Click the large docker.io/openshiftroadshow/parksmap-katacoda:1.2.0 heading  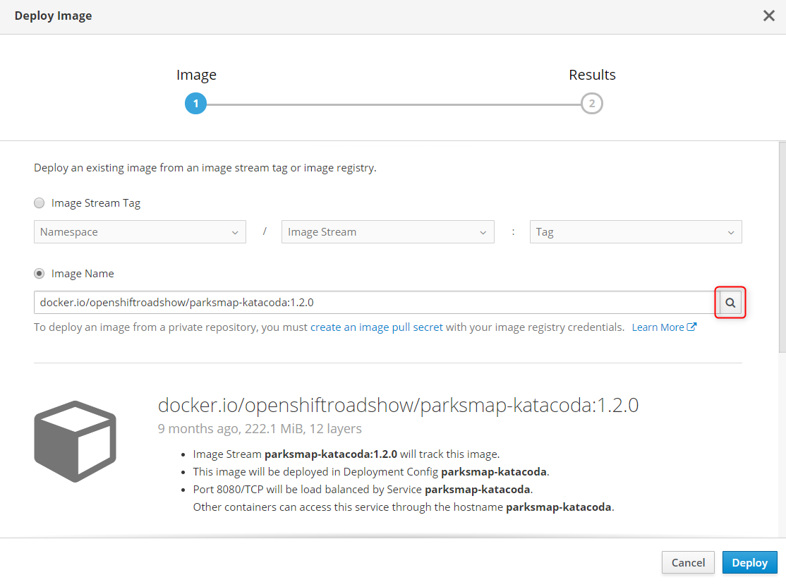pos(398,405)
